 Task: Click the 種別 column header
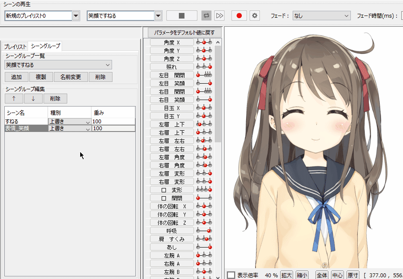[x=70, y=113]
